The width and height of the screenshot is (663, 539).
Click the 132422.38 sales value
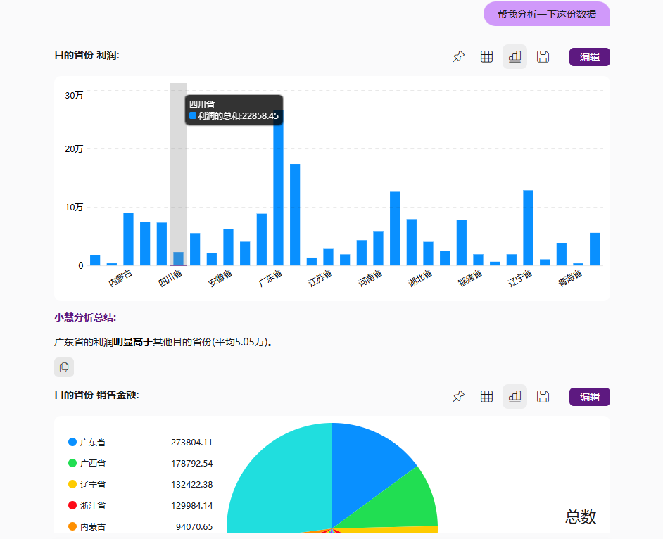click(191, 485)
